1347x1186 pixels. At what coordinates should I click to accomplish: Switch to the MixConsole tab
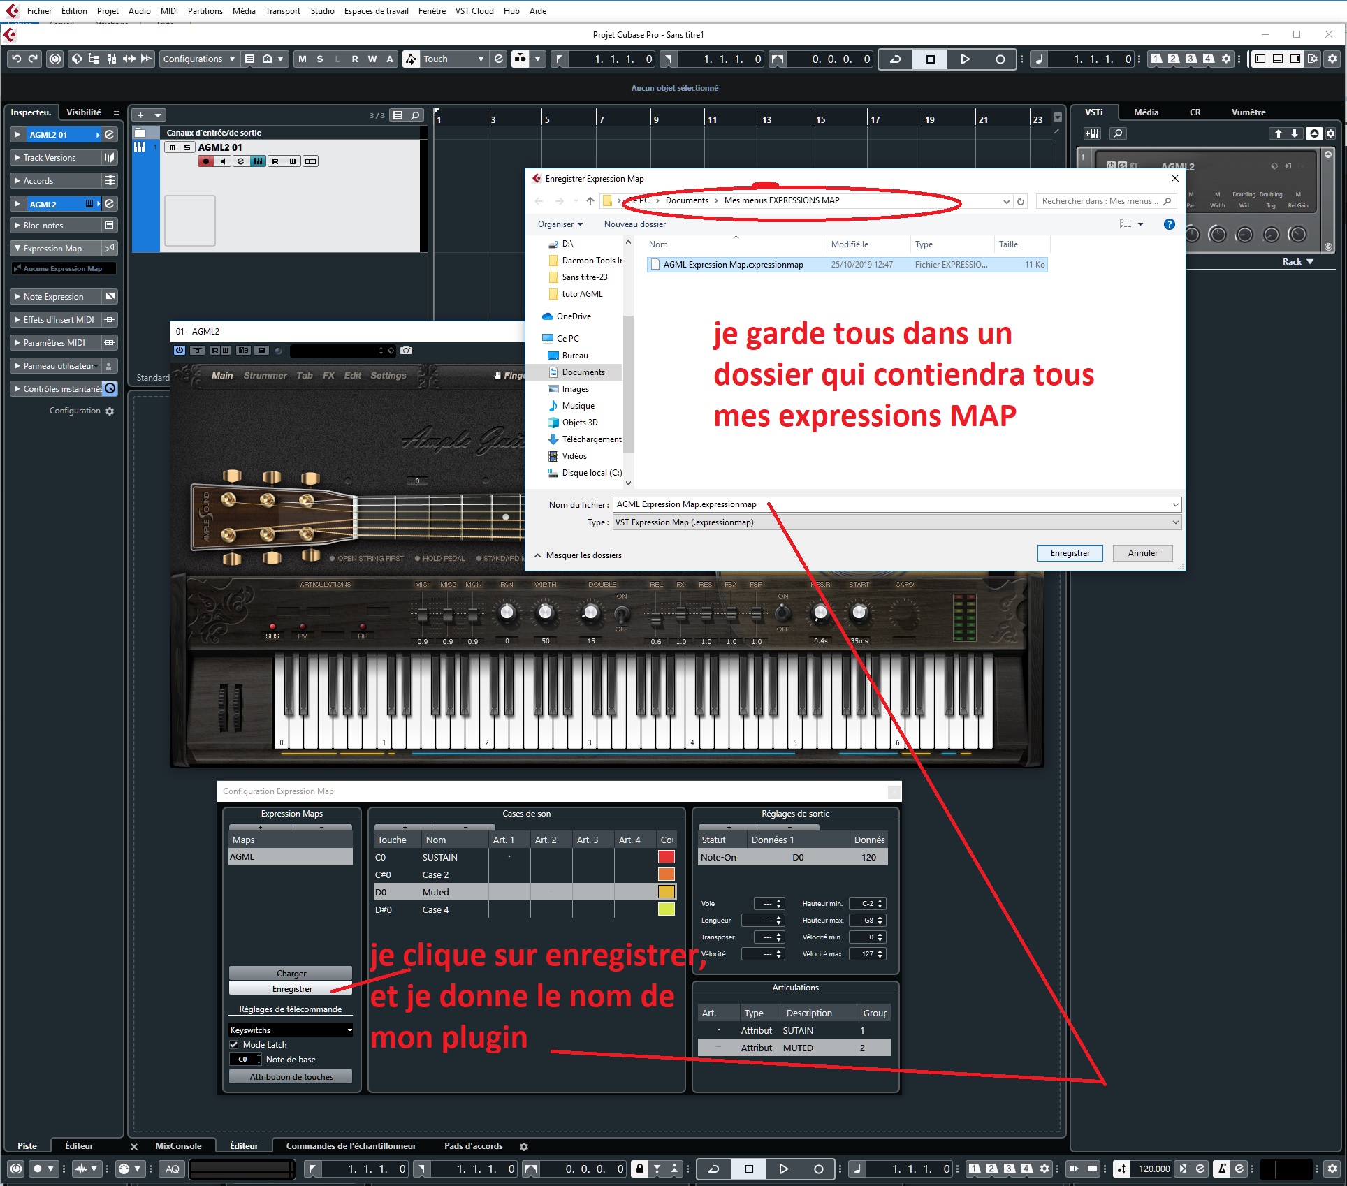pyautogui.click(x=178, y=1146)
